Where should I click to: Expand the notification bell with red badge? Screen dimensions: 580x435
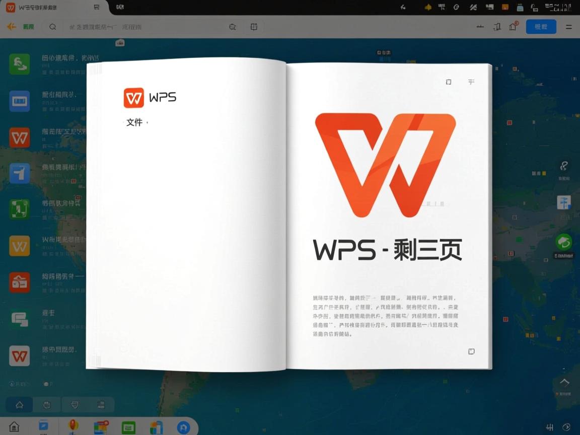point(513,26)
